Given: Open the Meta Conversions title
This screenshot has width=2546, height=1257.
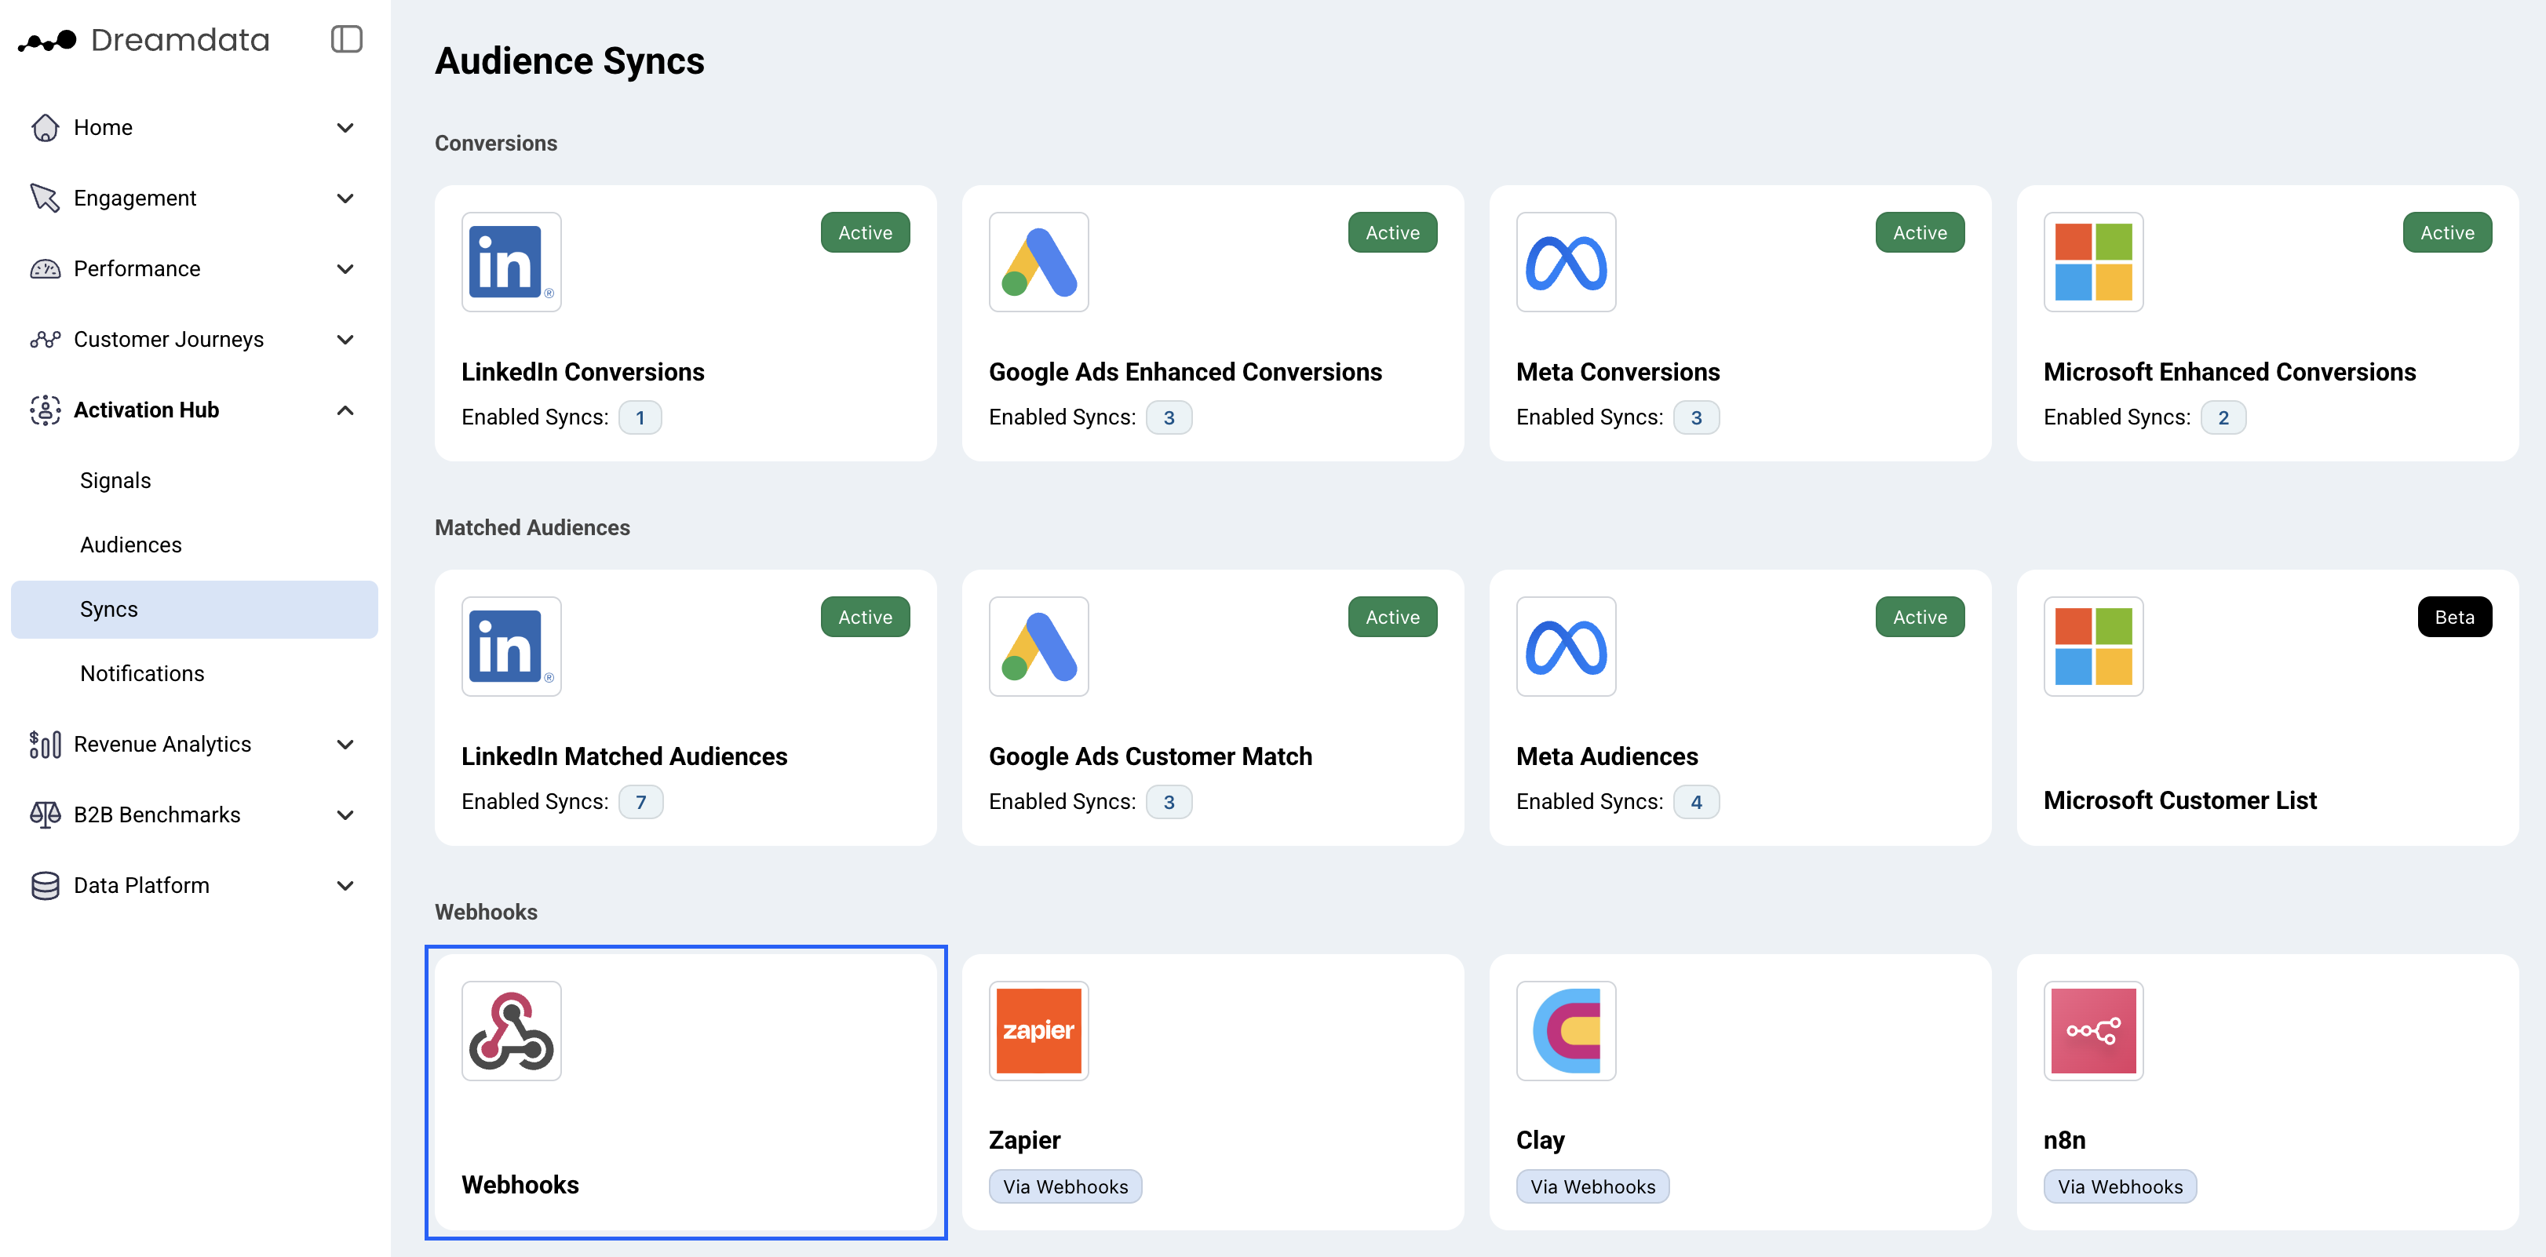Looking at the screenshot, I should [1618, 372].
